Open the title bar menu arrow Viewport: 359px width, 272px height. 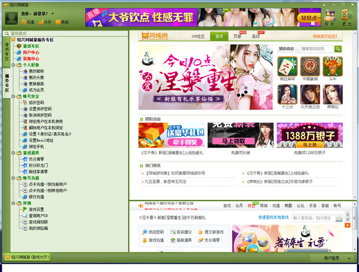[x=324, y=5]
